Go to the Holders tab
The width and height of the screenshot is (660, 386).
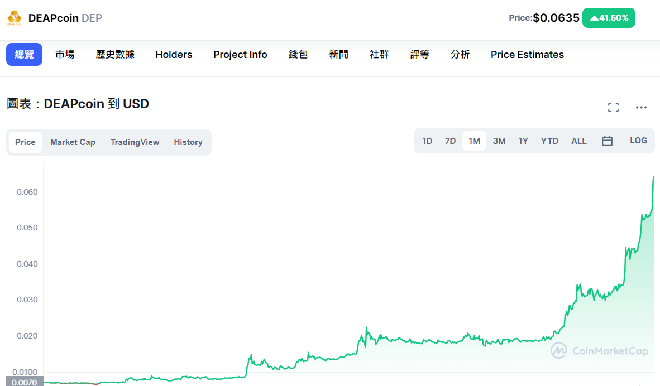pyautogui.click(x=174, y=55)
